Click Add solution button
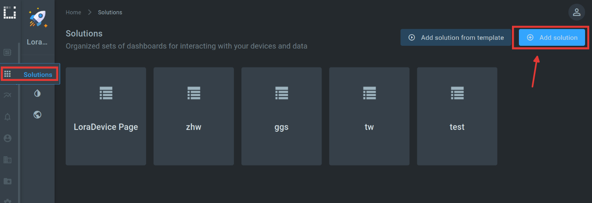This screenshot has width=592, height=203. (552, 37)
